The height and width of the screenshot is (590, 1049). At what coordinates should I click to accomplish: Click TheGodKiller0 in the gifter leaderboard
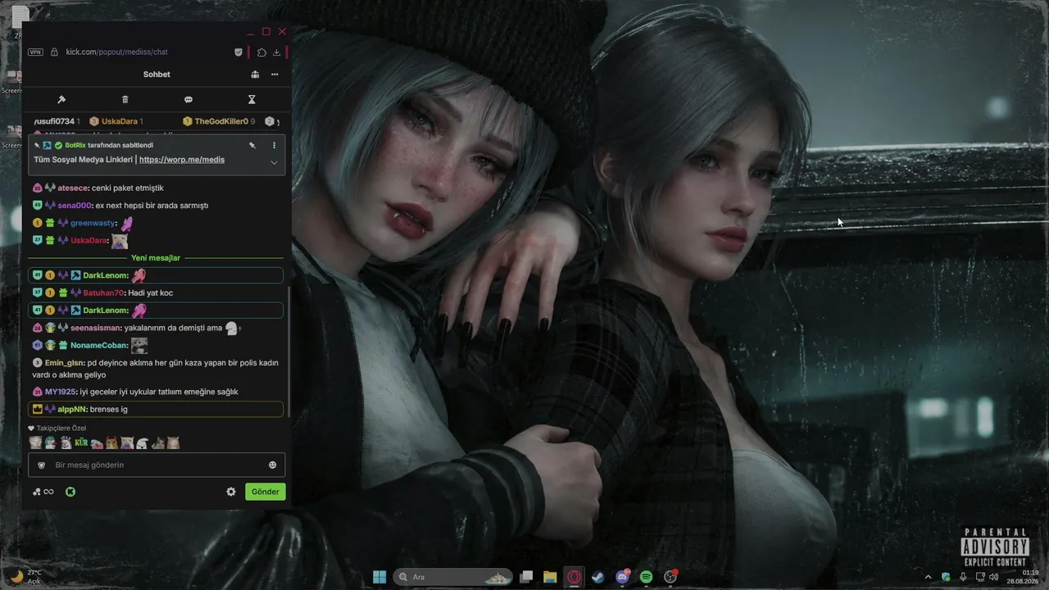tap(221, 121)
